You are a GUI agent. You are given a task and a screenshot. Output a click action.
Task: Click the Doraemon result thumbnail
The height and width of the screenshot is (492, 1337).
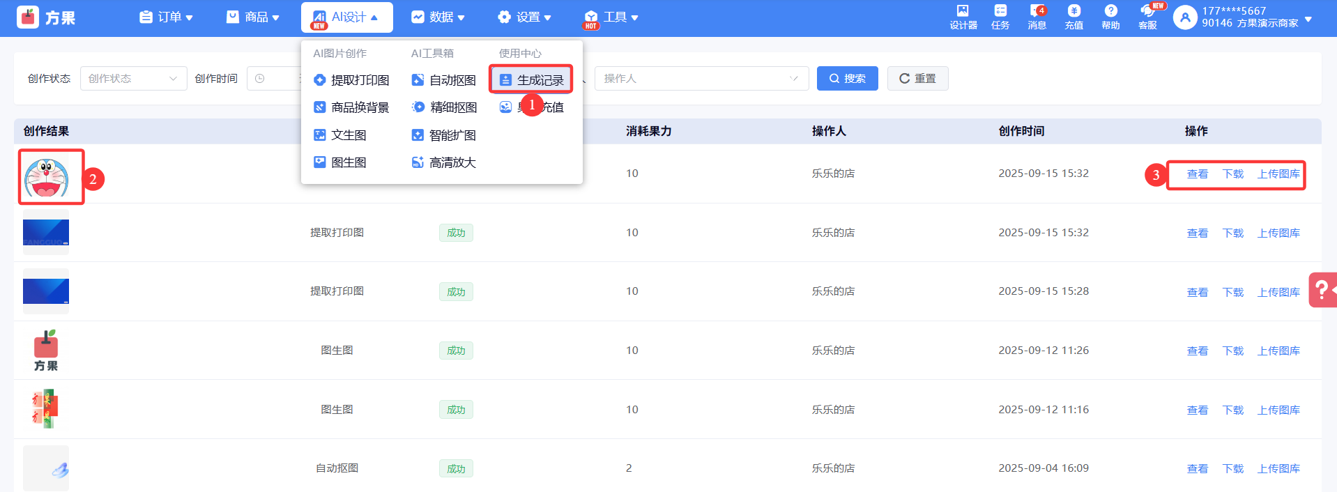click(47, 177)
